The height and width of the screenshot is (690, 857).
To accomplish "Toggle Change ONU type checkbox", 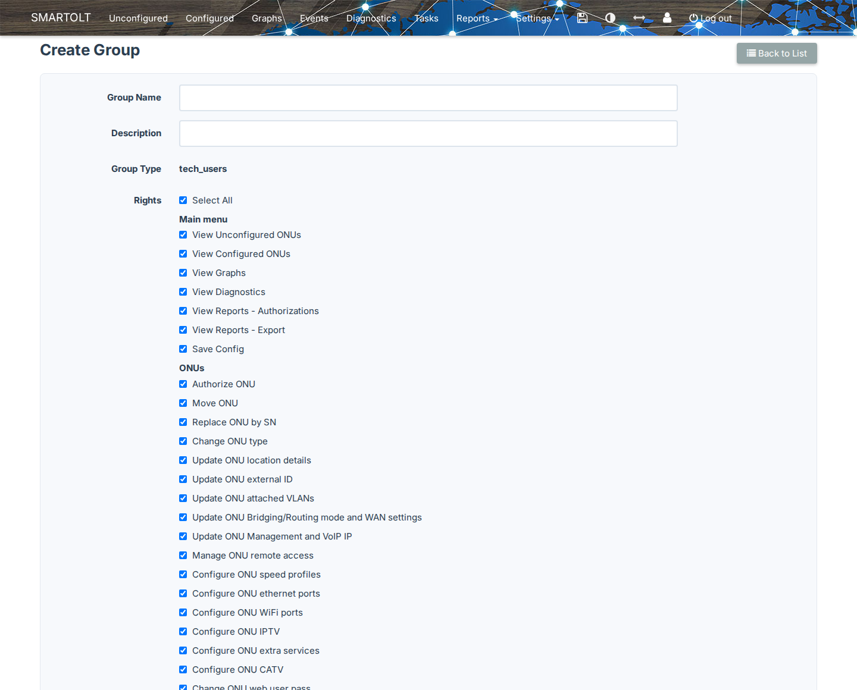I will (183, 441).
